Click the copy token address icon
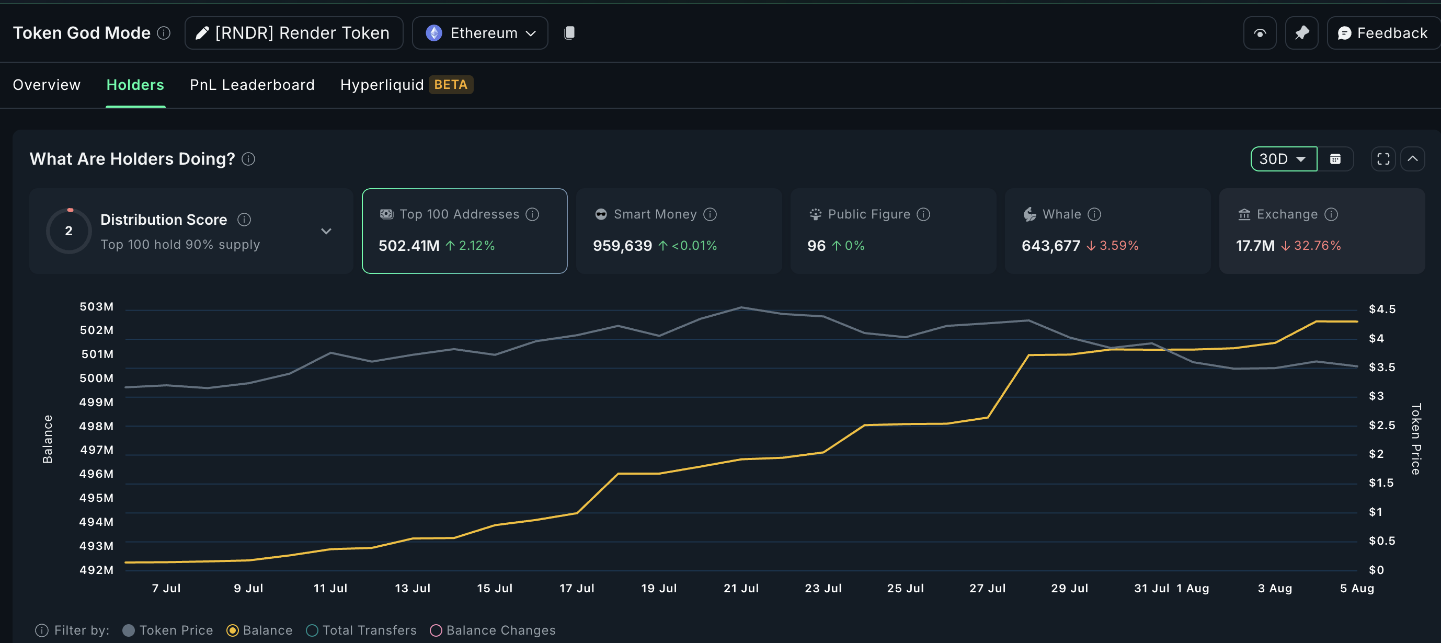1441x643 pixels. tap(569, 33)
